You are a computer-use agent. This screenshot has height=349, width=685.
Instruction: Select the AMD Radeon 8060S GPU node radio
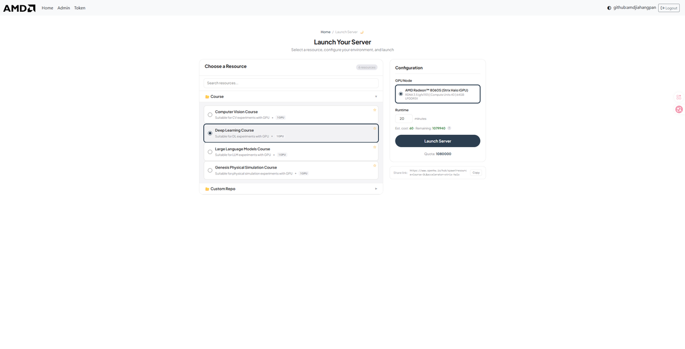click(401, 94)
